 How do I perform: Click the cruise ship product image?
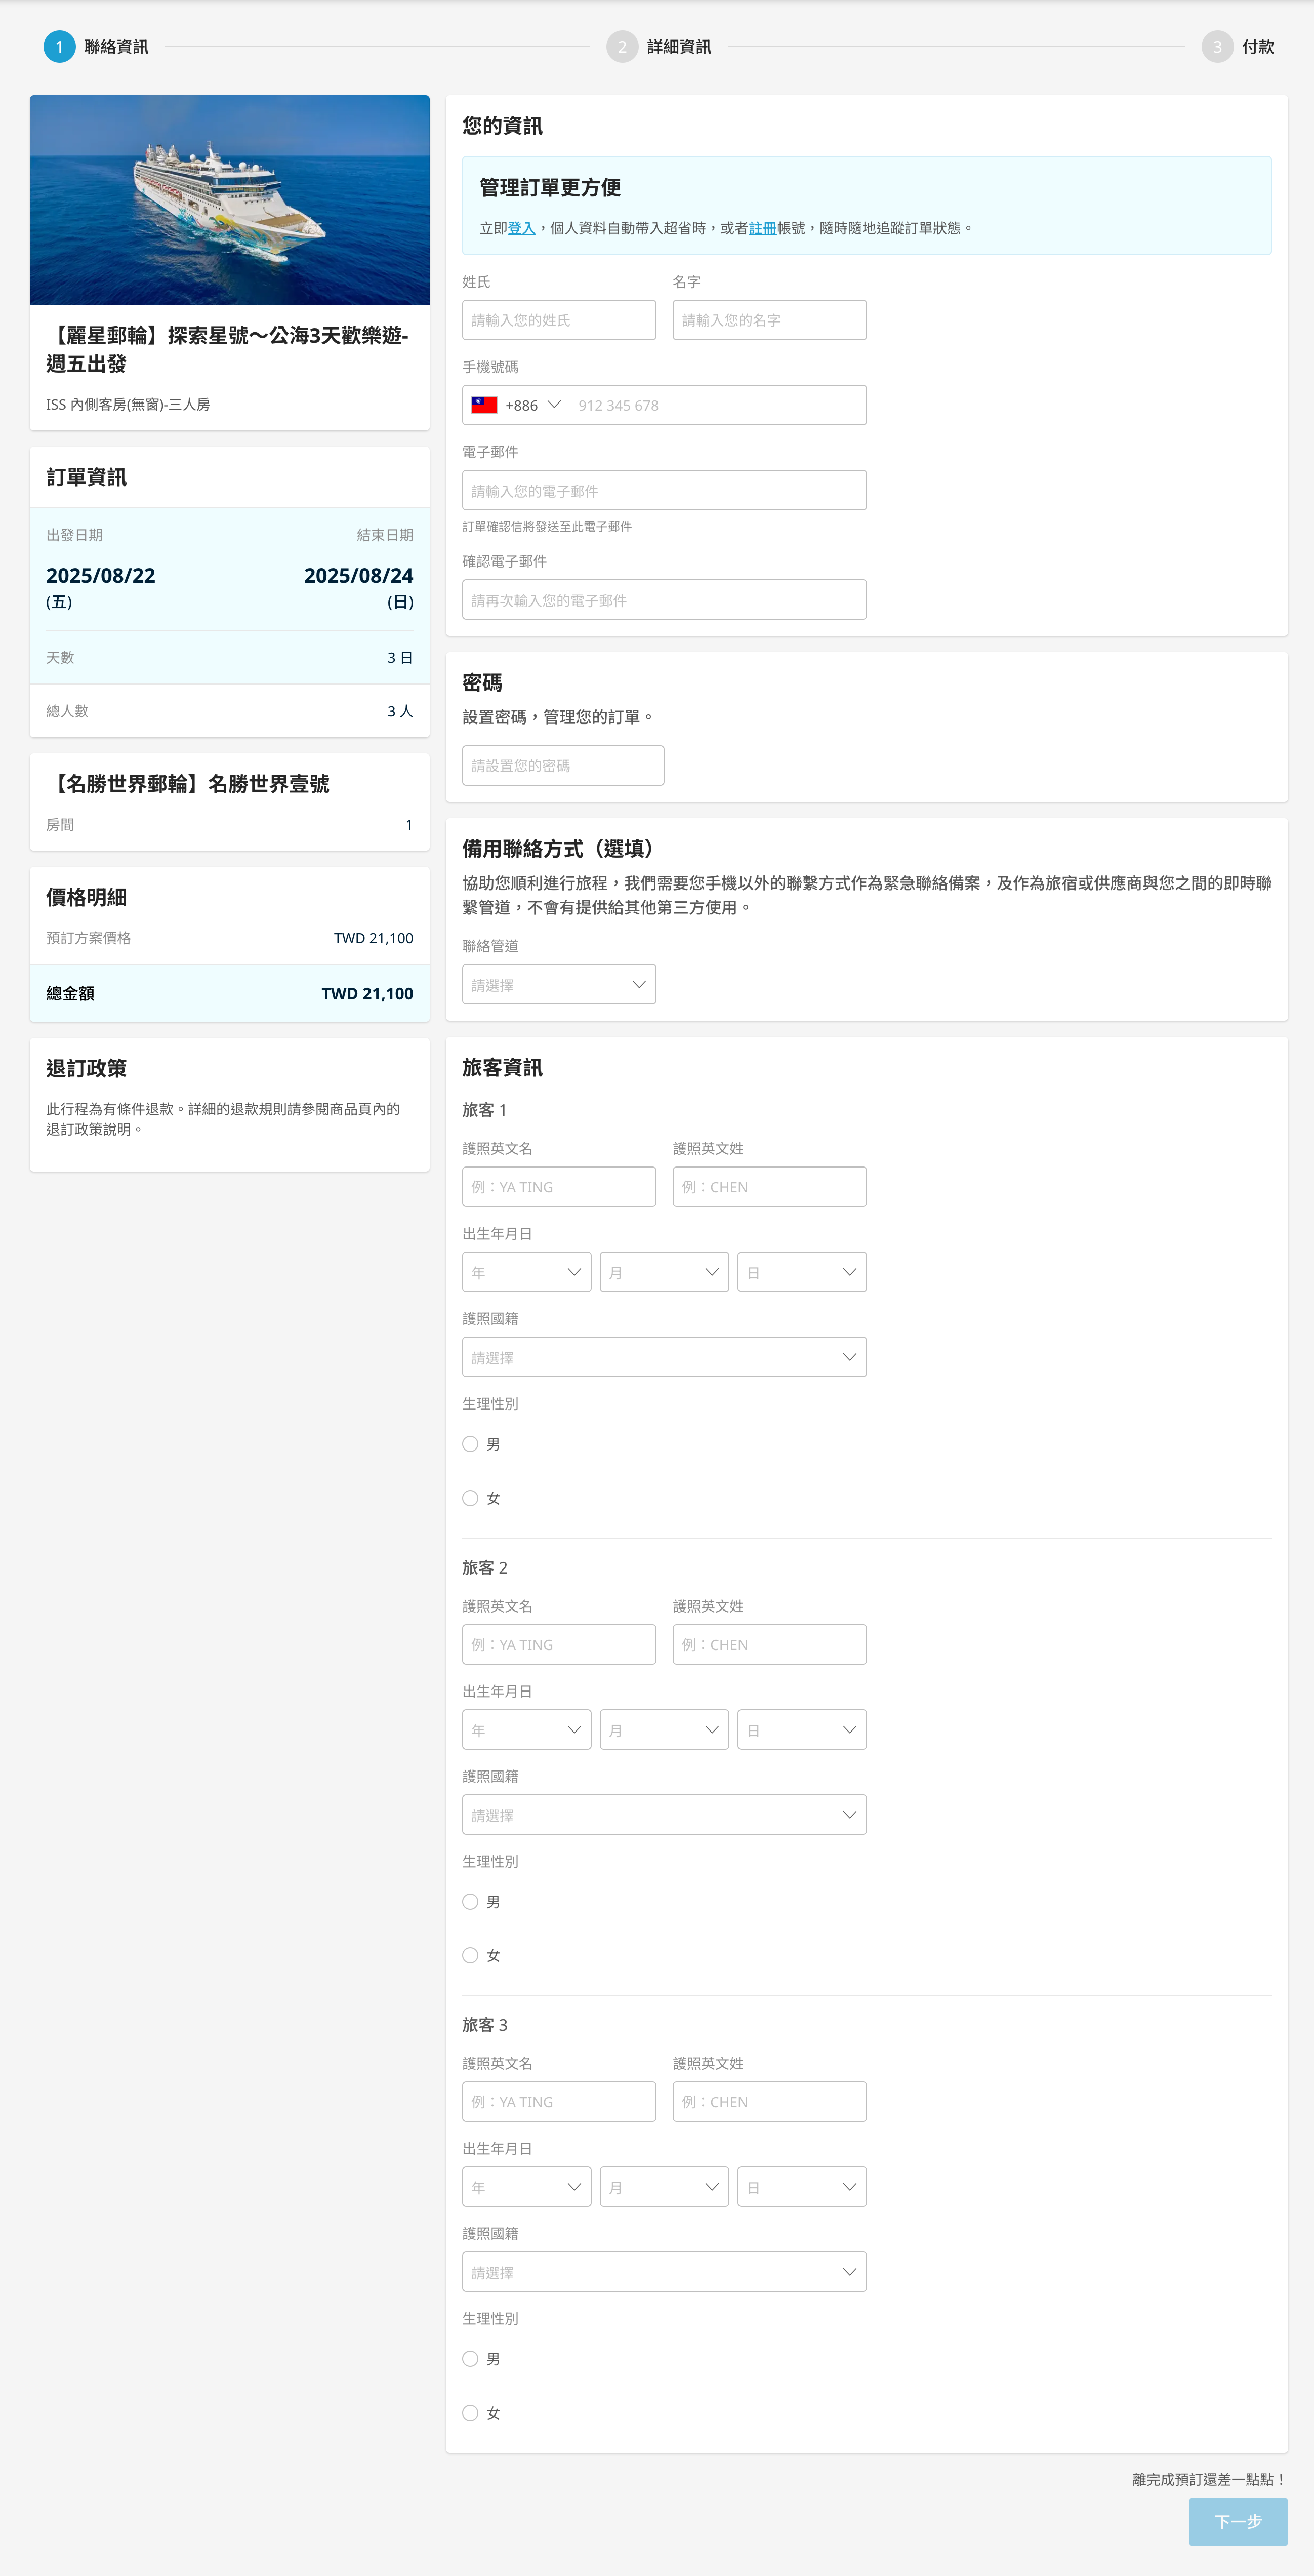(x=230, y=200)
